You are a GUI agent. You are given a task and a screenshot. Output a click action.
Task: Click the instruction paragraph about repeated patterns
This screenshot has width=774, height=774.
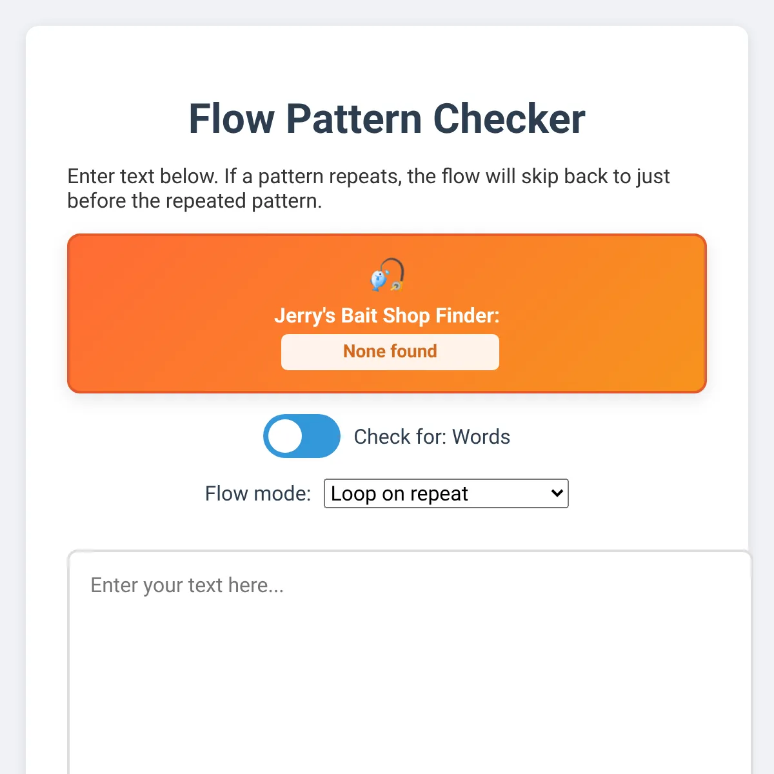point(368,188)
